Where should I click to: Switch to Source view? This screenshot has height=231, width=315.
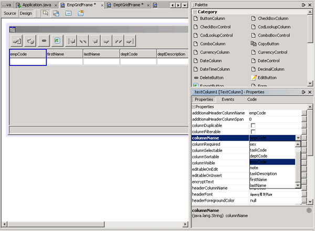10,13
